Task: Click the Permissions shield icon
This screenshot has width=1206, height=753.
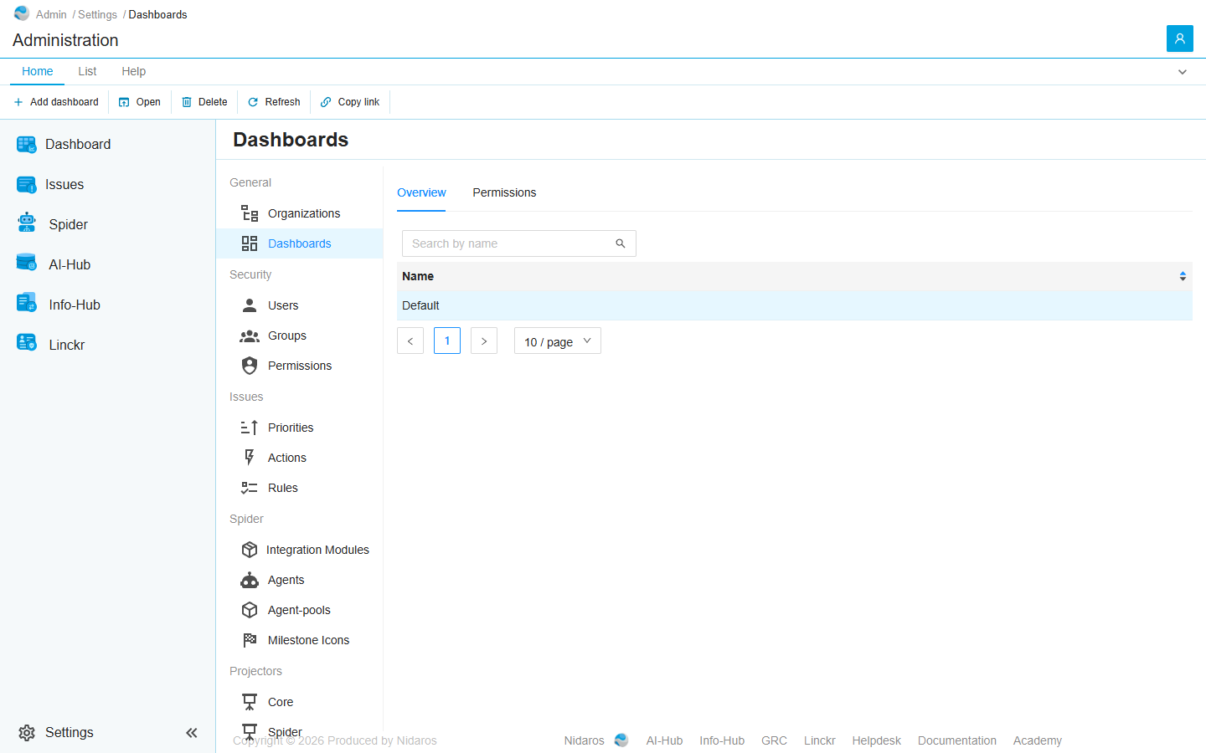Action: (250, 366)
